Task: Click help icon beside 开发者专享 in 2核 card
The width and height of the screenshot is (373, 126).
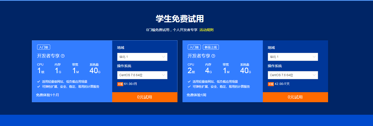Action: (x=213, y=56)
